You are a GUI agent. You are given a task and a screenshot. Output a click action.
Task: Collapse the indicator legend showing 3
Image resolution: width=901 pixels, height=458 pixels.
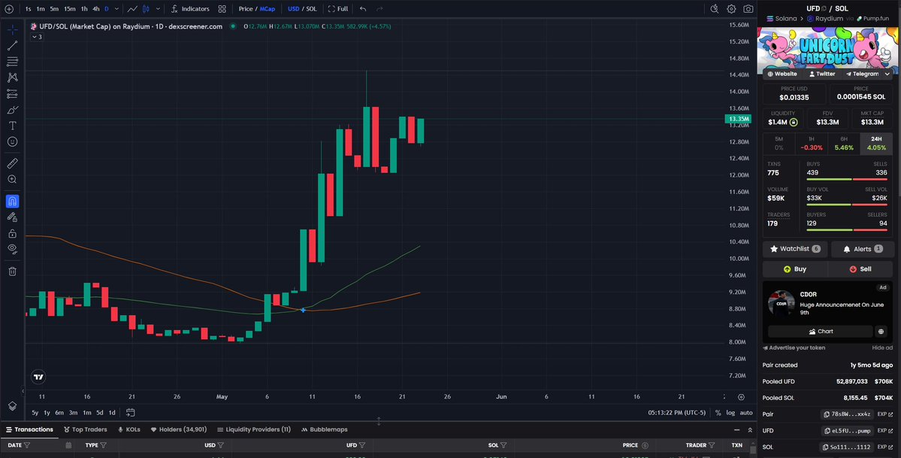(37, 37)
